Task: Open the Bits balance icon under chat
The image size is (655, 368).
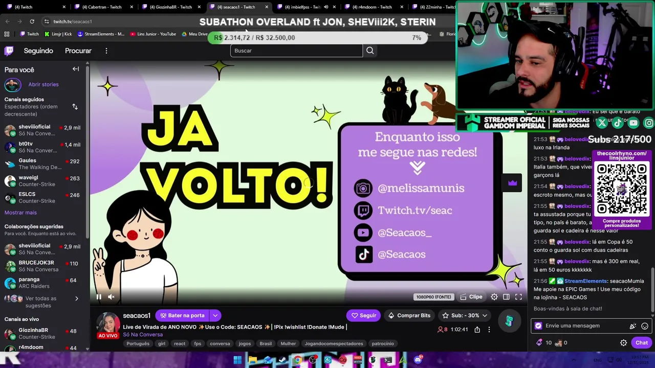Action: tap(539, 342)
